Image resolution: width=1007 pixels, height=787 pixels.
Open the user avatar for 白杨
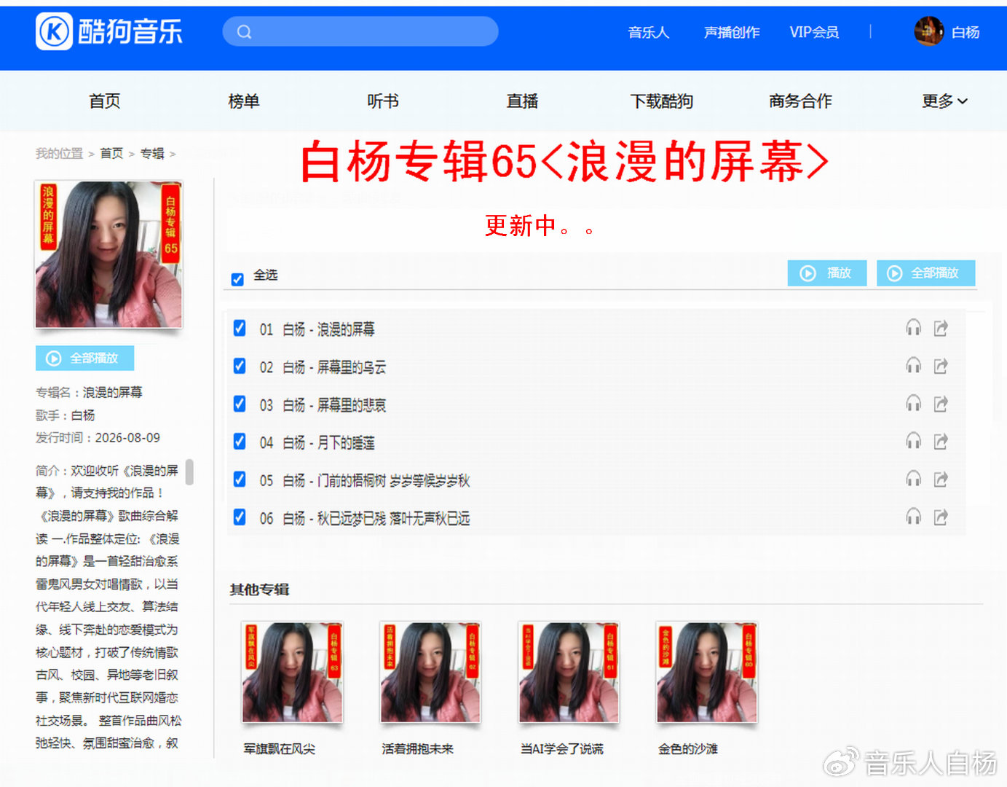[x=928, y=31]
